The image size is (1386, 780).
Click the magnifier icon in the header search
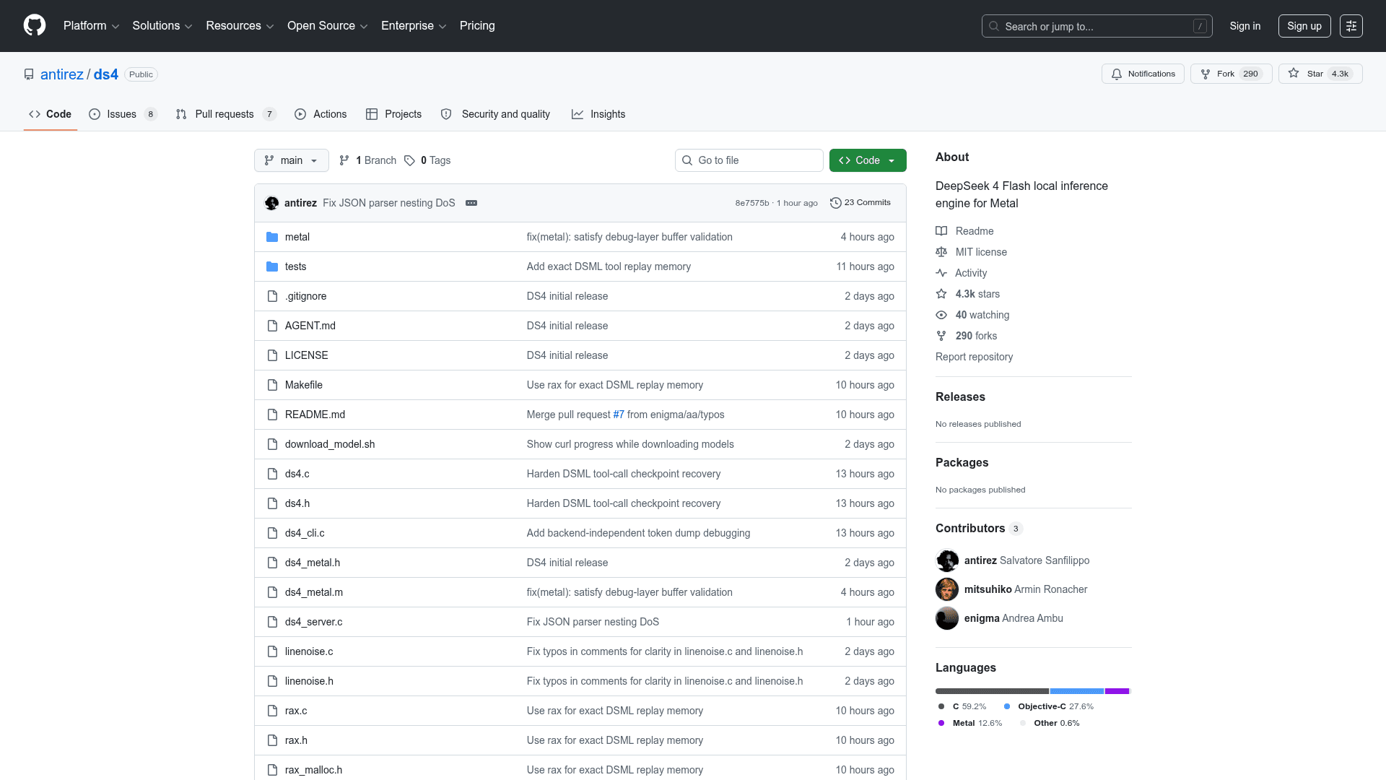coord(994,26)
